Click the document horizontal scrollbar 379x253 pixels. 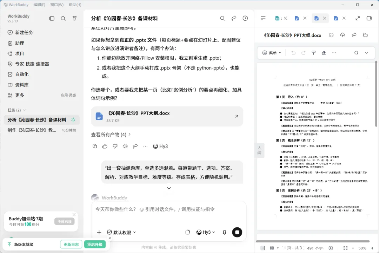[x=313, y=241]
